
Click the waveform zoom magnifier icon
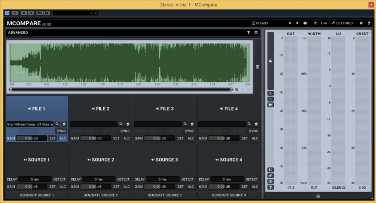pos(236,89)
